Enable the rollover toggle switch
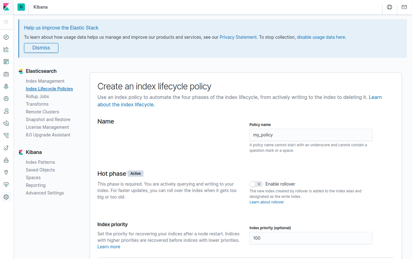 click(x=256, y=184)
